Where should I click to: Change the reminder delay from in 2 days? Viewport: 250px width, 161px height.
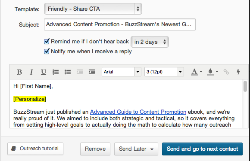(150, 42)
